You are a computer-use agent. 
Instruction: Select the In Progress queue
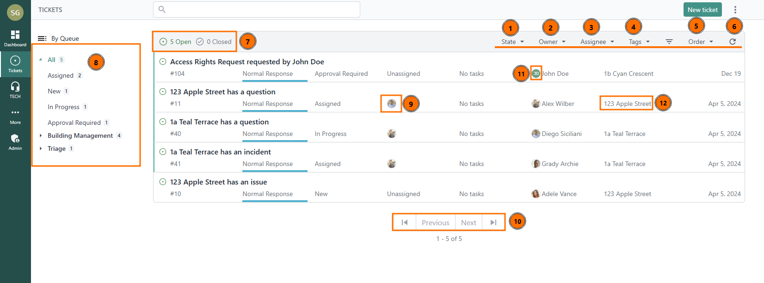point(63,107)
